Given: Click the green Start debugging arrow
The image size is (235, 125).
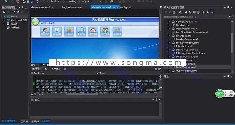Looking at the screenshot, I should pyautogui.click(x=52, y=1).
